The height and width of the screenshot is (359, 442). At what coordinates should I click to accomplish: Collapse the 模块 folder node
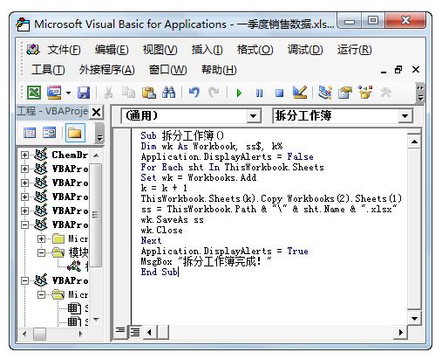pos(41,252)
